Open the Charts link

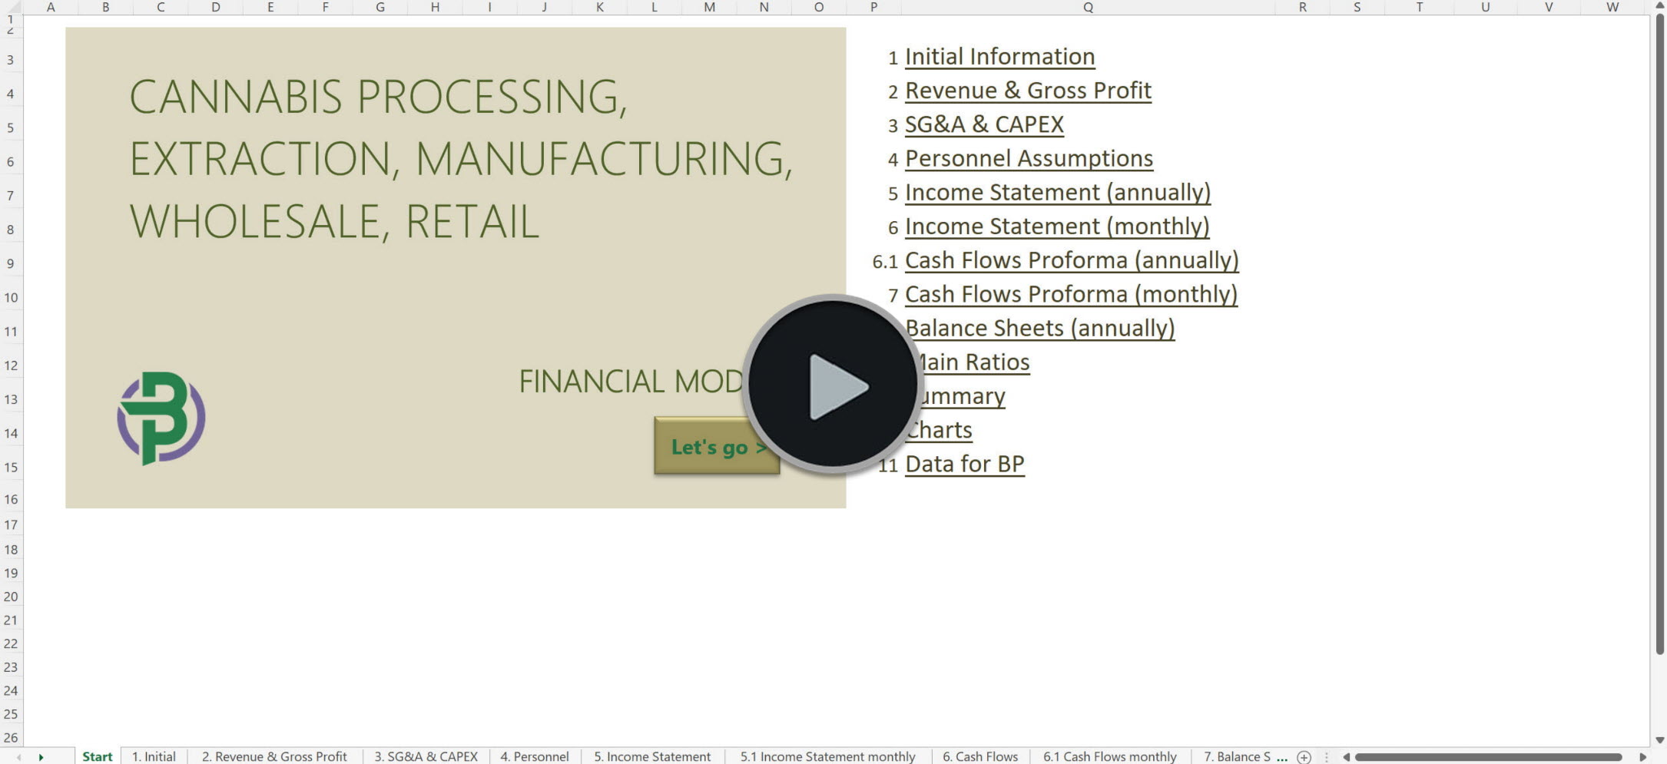[x=938, y=429]
